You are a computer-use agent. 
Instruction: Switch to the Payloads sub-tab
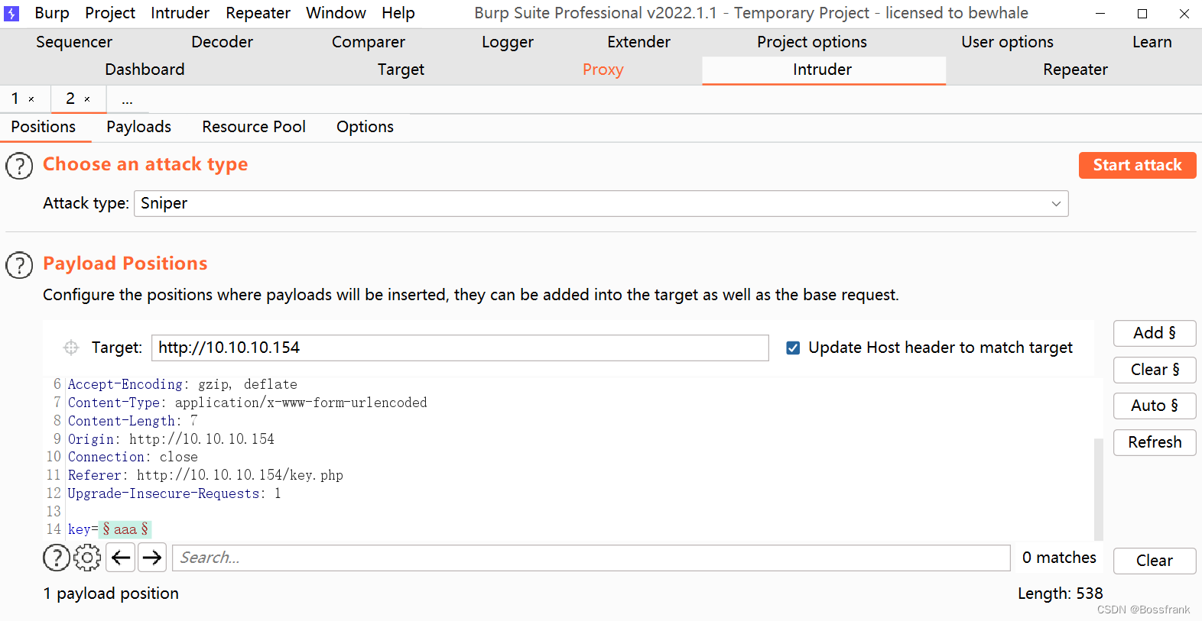[138, 127]
